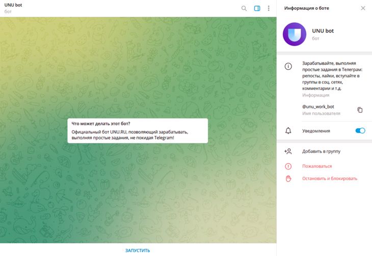Image resolution: width=372 pixels, height=256 pixels.
Task: Start the bot with ЗАПУСТИТЬ
Action: [138, 250]
